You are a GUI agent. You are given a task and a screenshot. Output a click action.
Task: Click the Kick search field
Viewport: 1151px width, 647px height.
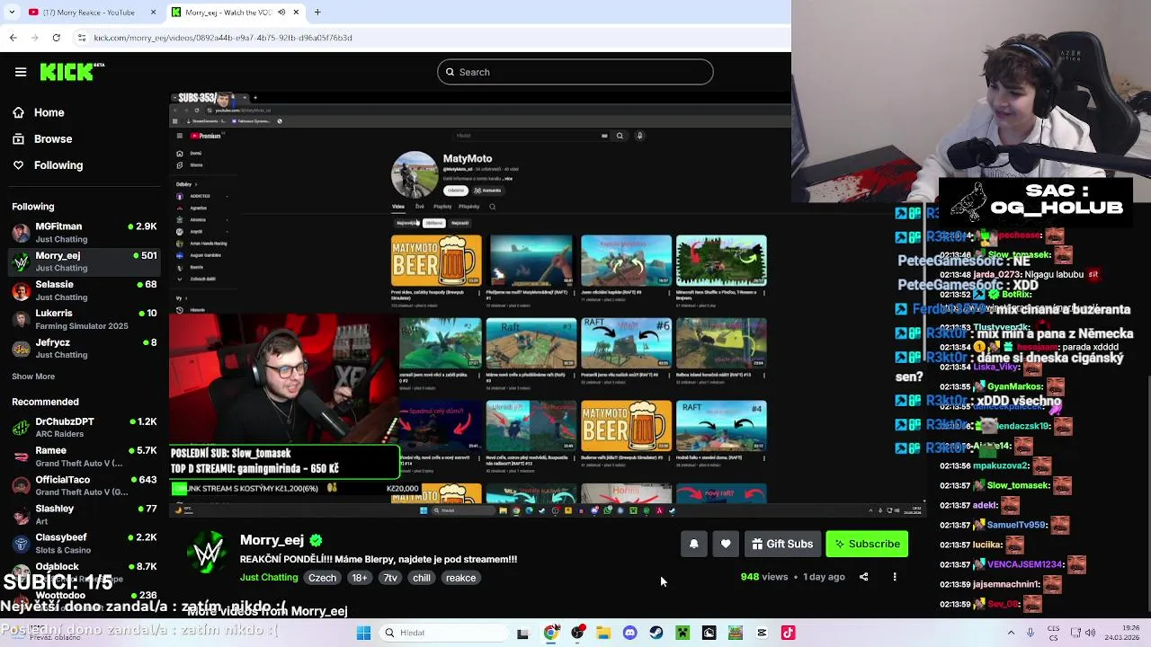point(575,72)
